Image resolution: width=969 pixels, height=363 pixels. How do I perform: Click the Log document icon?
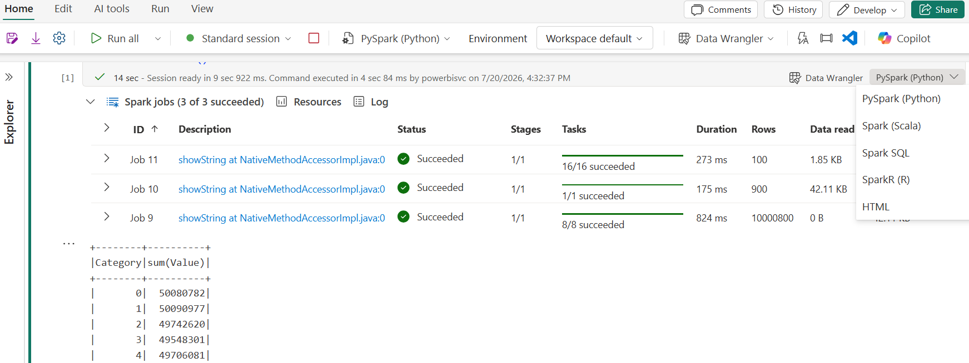(x=359, y=102)
